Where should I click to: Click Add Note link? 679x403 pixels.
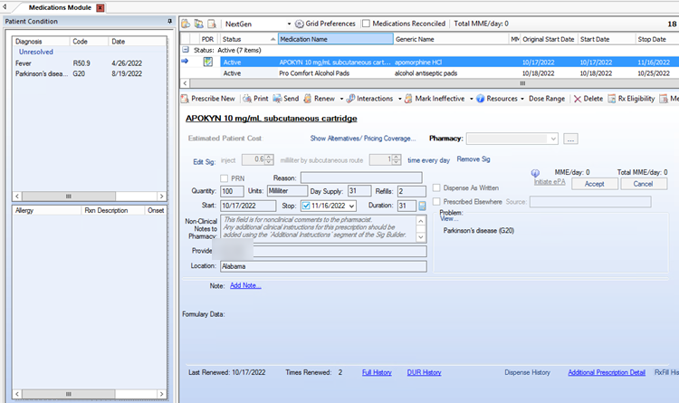(x=245, y=285)
